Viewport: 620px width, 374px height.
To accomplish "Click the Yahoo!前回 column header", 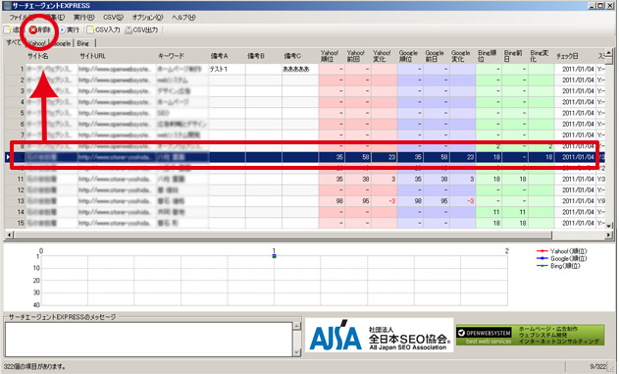I will point(358,56).
